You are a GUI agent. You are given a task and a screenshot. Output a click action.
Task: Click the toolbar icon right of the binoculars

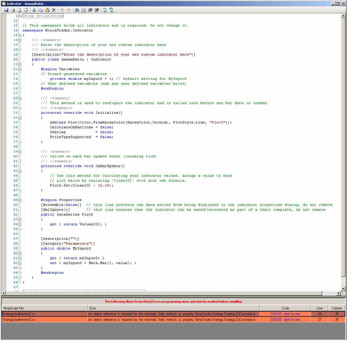coord(83,10)
